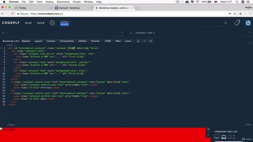Image resolution: width=253 pixels, height=142 pixels.
Task: Click the blue power button icon
Action: (248, 23)
